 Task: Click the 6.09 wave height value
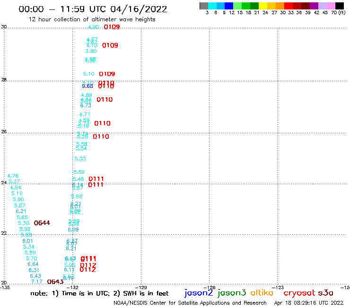click(x=73, y=230)
